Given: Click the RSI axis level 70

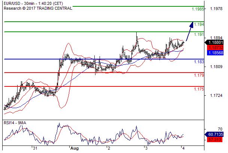Looking at the screenshot, I should (x=220, y=129).
